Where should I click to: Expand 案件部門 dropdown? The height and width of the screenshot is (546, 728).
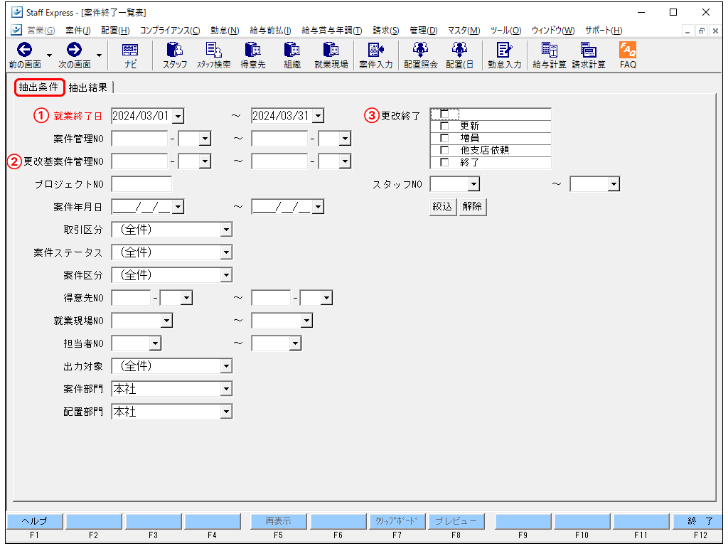pos(226,389)
